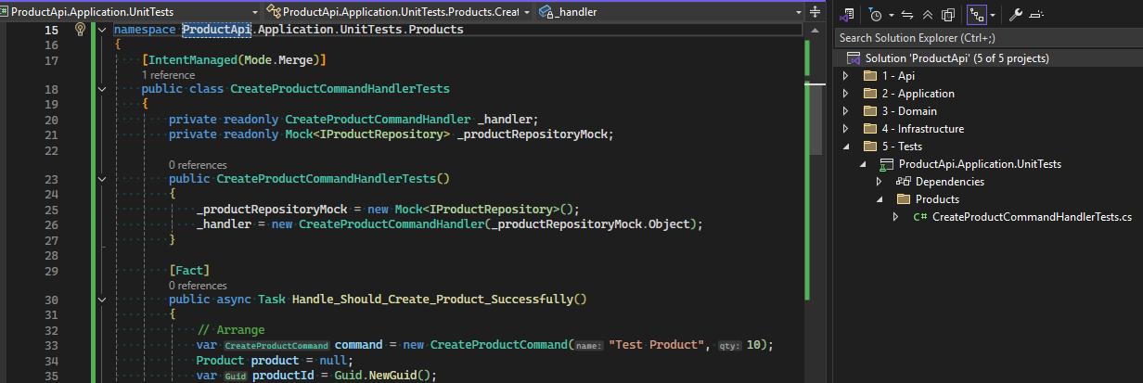Toggle the nested view mode button
The image size is (1143, 383).
point(975,15)
